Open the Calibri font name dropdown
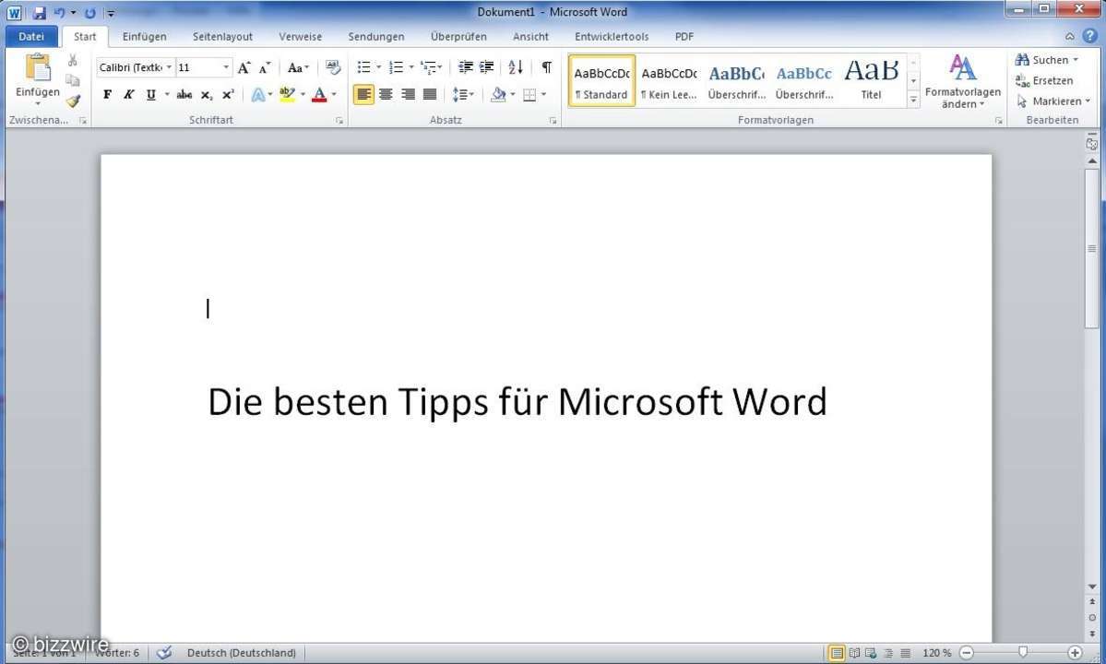Image resolution: width=1106 pixels, height=664 pixels. click(x=170, y=67)
